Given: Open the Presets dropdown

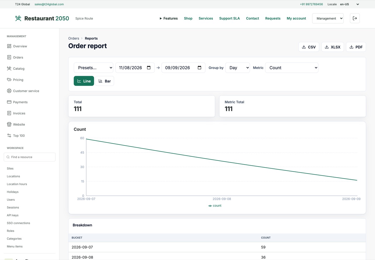Looking at the screenshot, I should click(93, 68).
